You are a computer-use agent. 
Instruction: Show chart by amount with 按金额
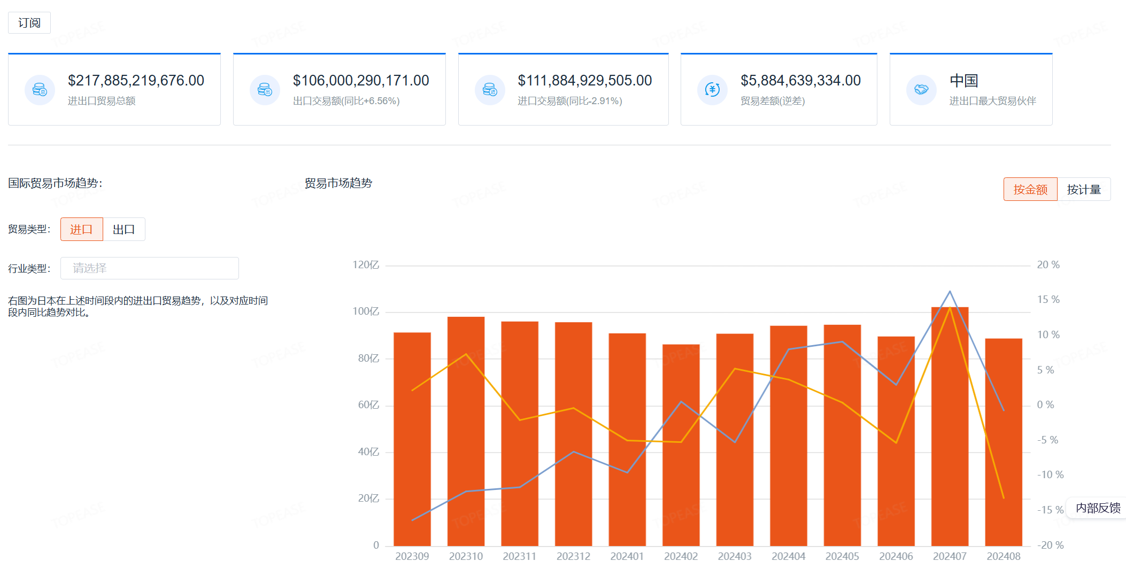pos(1030,190)
